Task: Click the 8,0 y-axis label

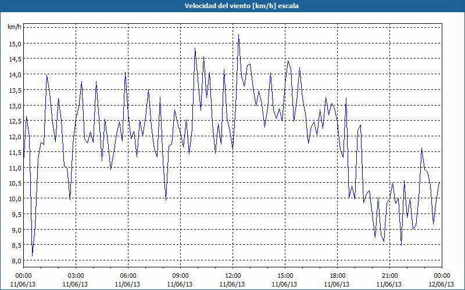Action: 17,261
